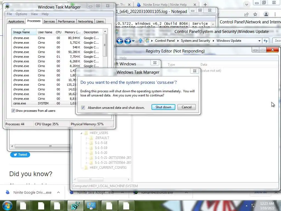Click the Refresh button beside address bar

266,41
